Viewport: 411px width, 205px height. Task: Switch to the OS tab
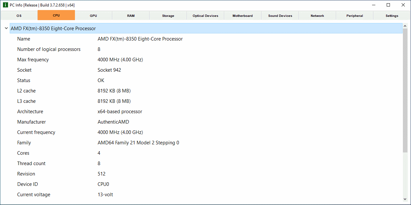click(x=19, y=16)
